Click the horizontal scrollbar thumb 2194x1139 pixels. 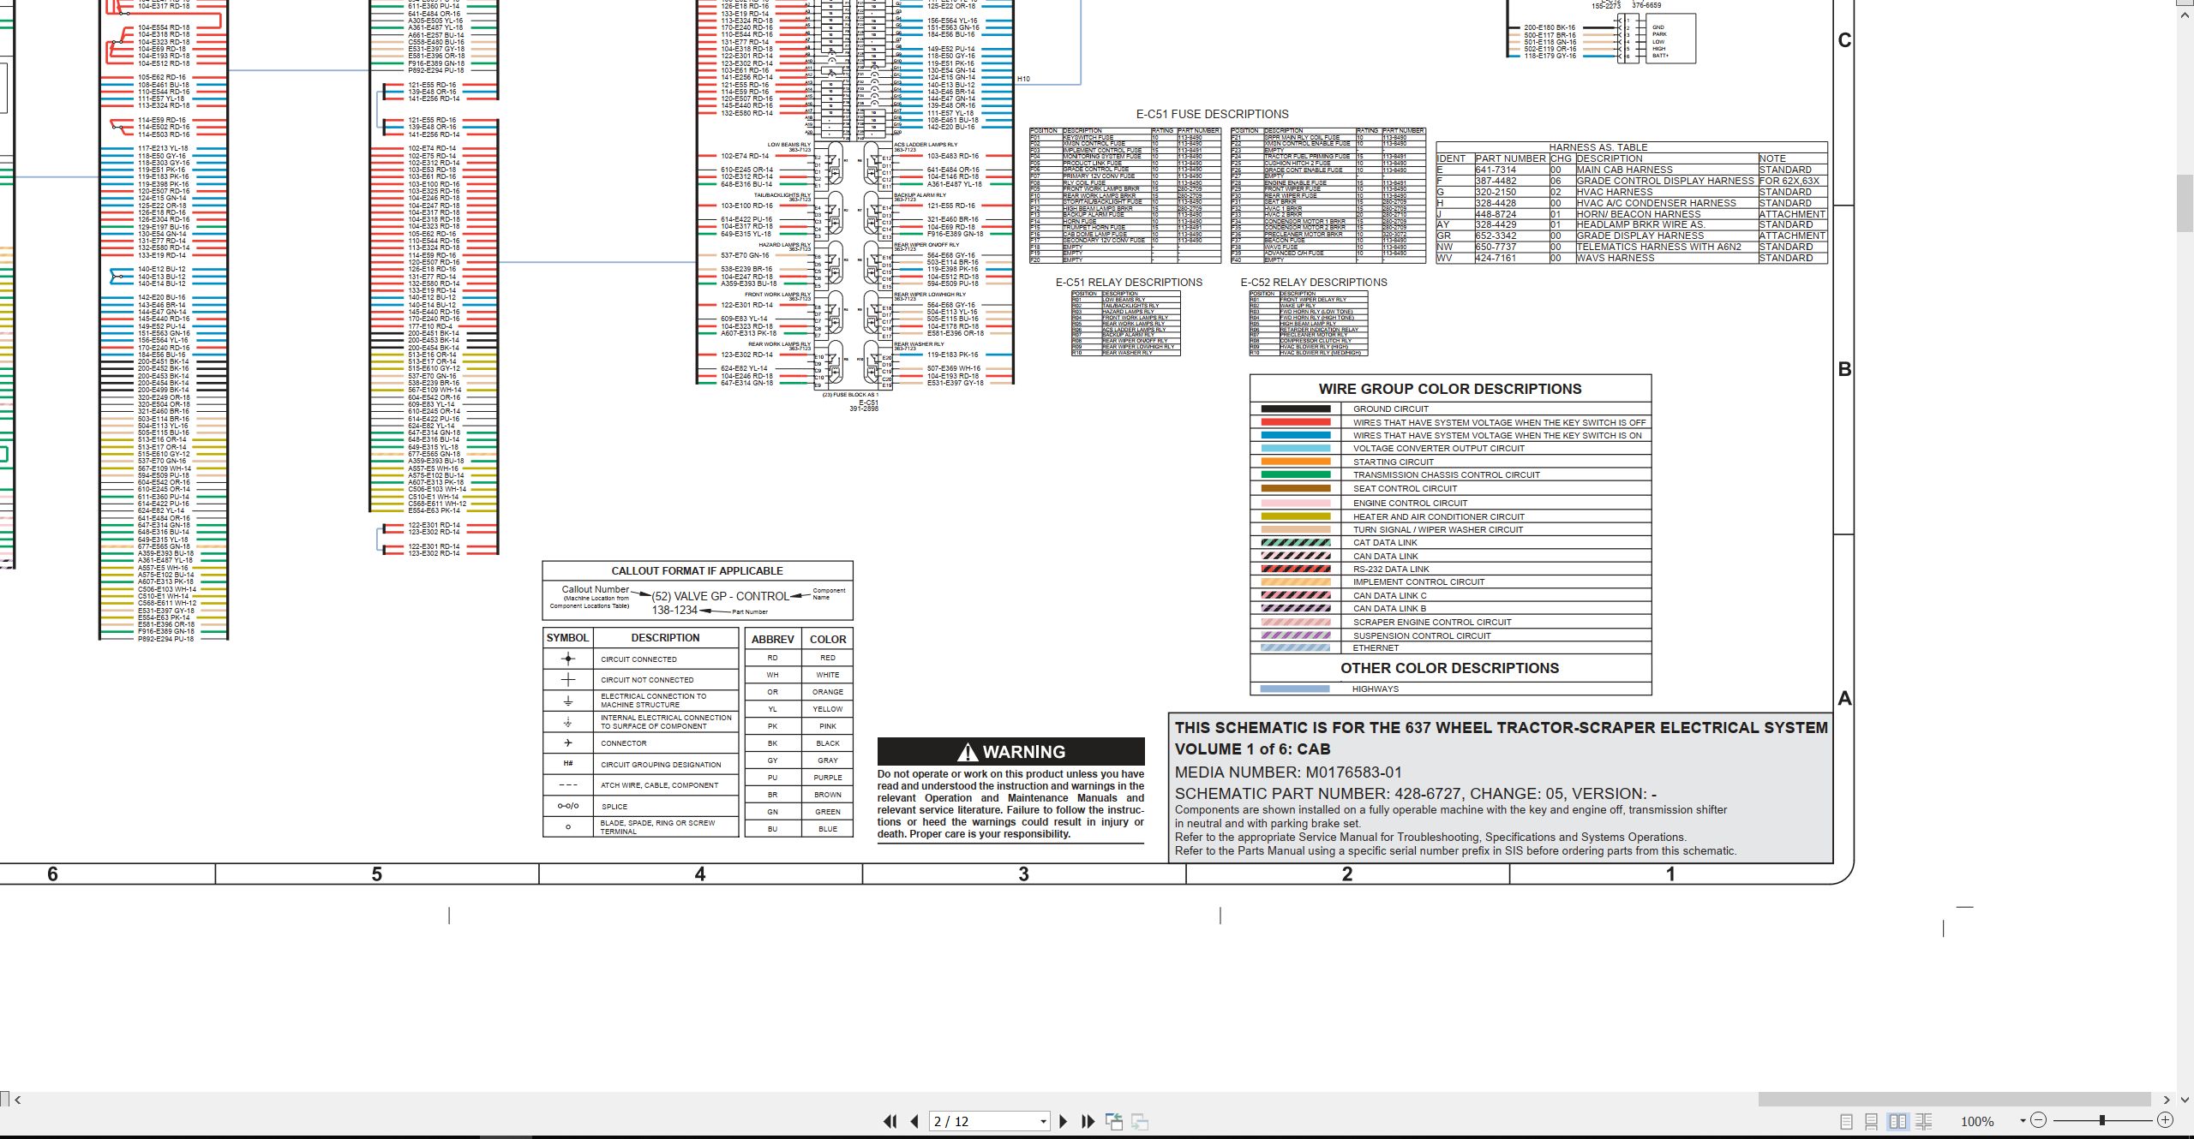pos(1955,1100)
